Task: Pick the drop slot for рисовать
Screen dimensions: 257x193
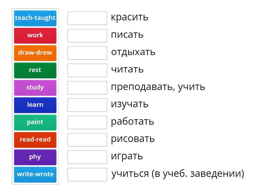Action: 87,140
